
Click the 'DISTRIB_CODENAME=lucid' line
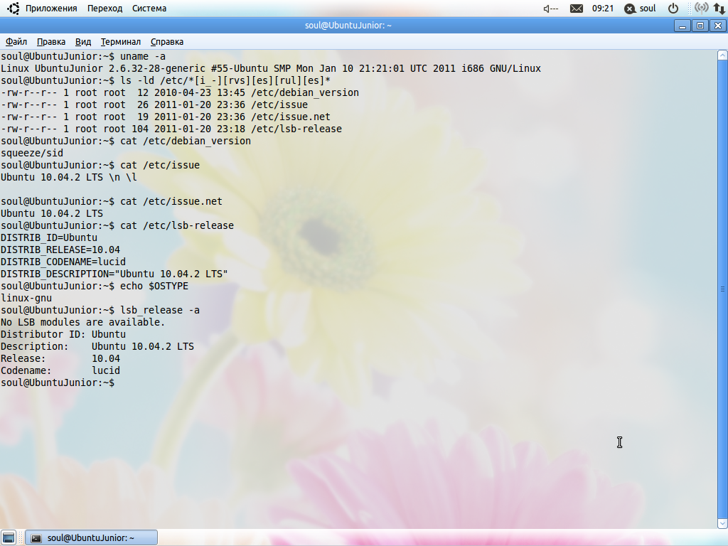click(63, 262)
